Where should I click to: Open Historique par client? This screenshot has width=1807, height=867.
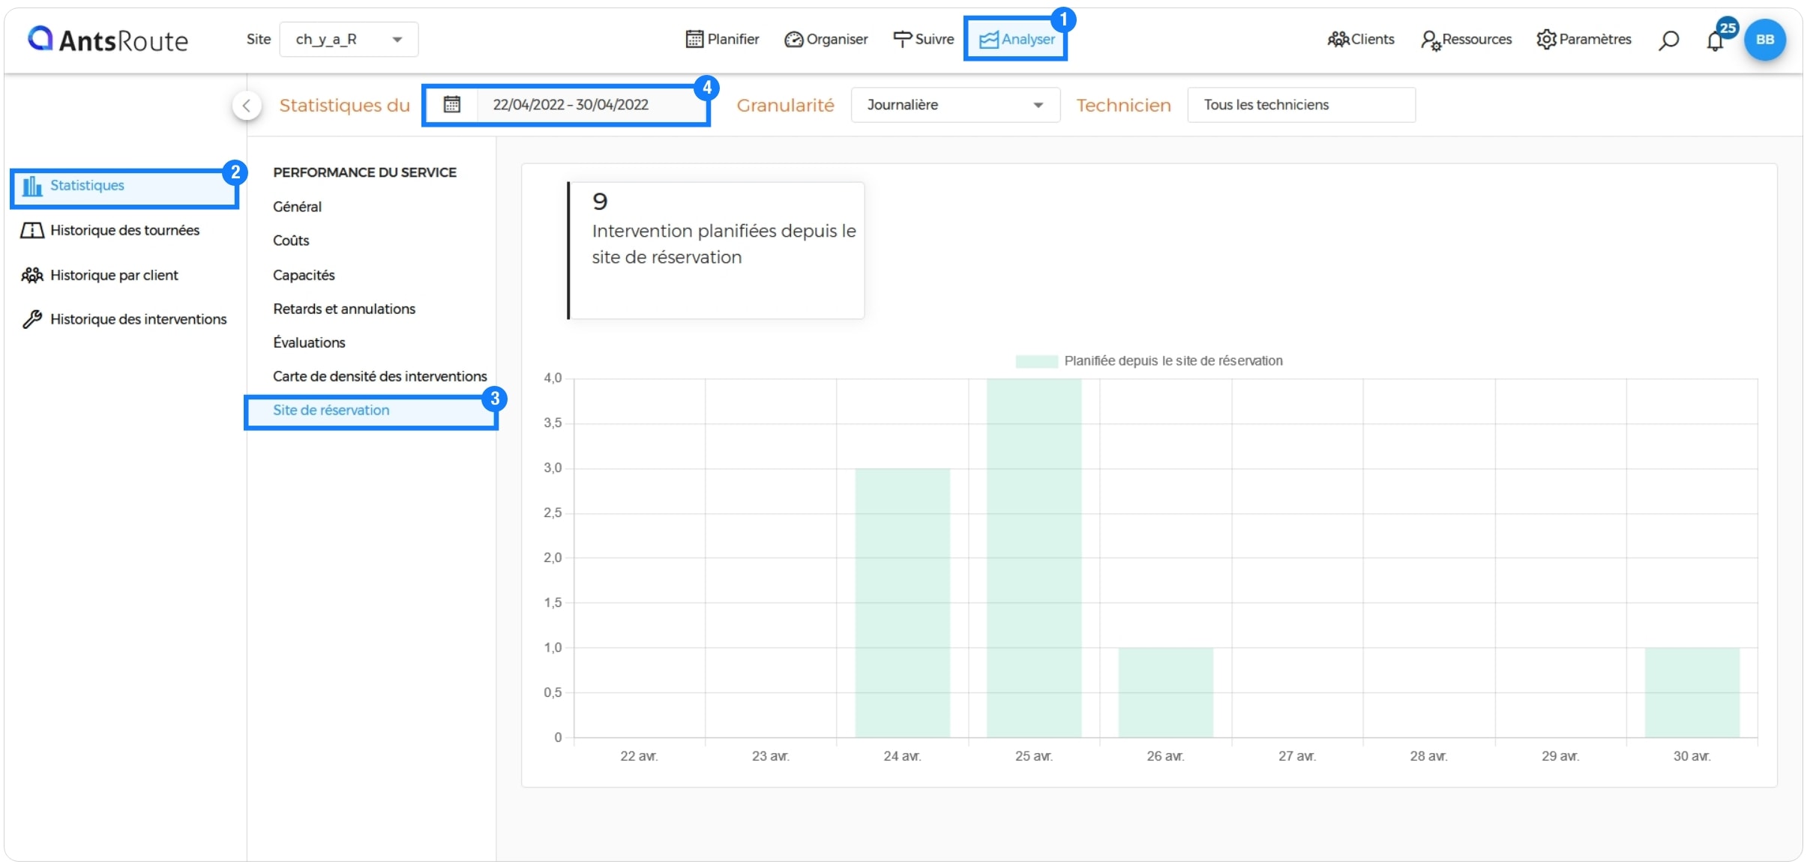[x=115, y=275]
